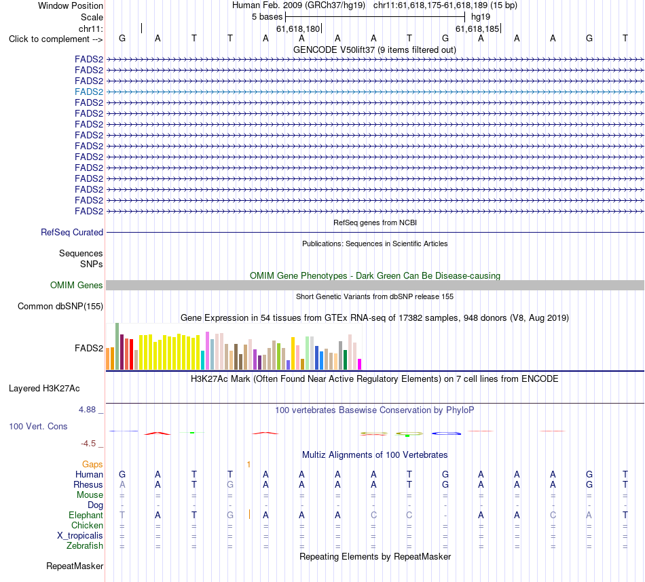Select the 'Rhesus' alignment row label
The height and width of the screenshot is (582, 645).
point(88,484)
